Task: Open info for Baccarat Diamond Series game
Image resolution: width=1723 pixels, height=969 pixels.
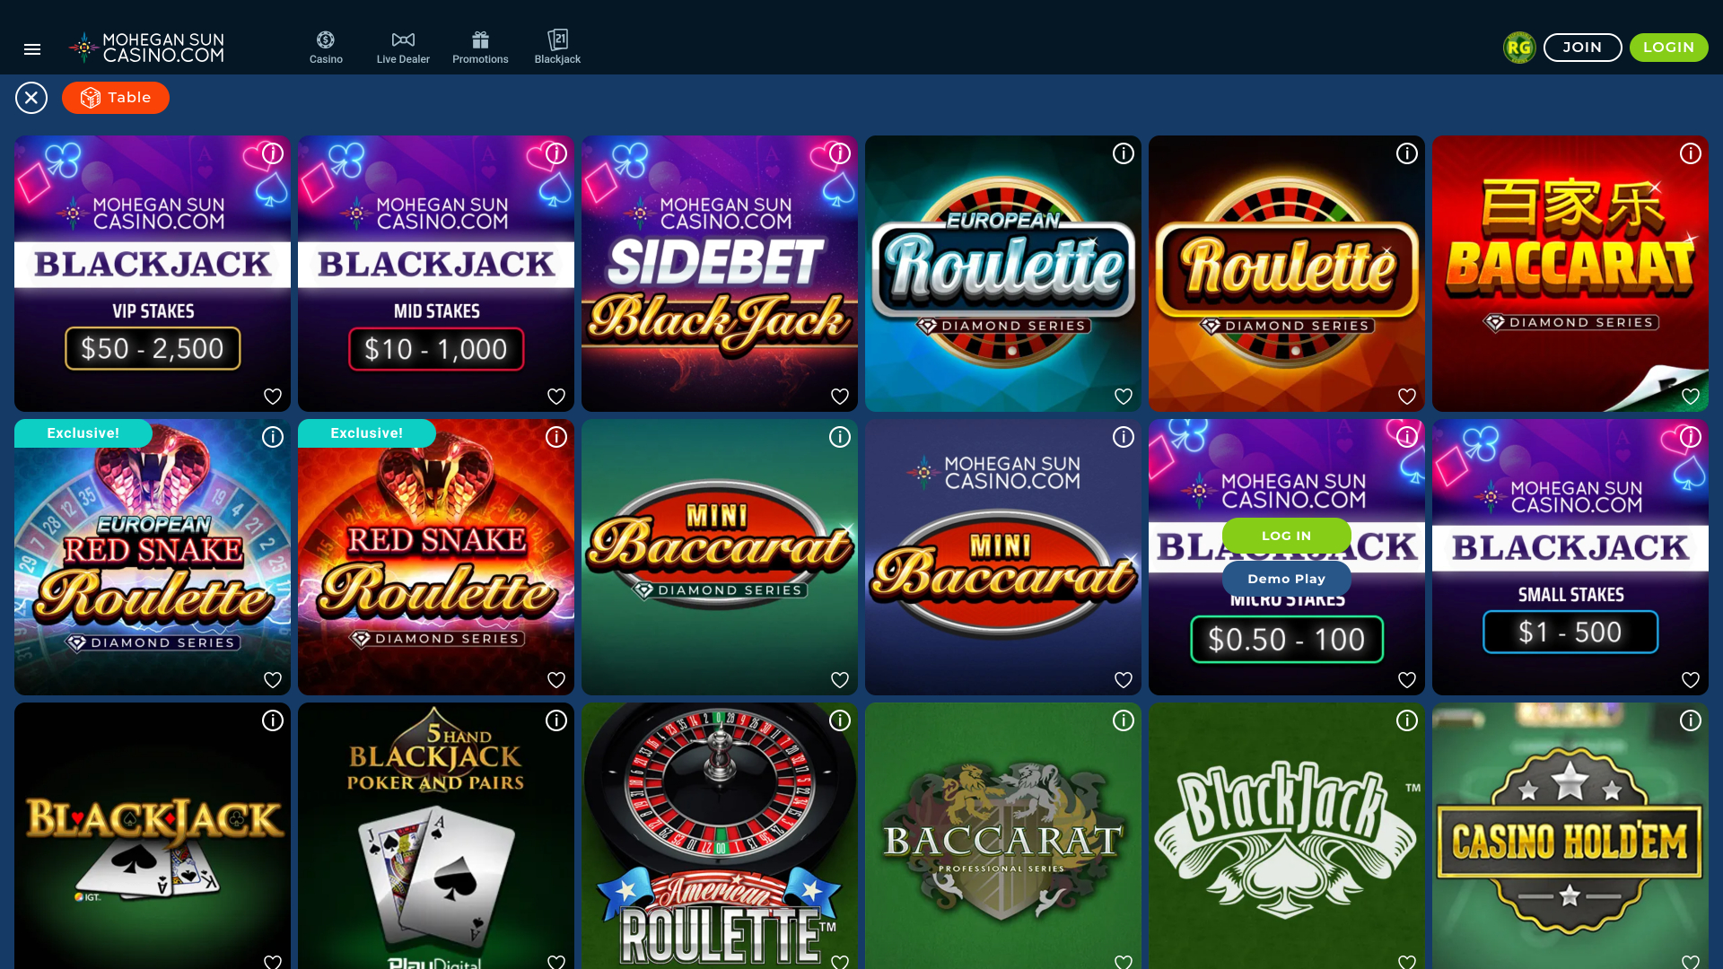Action: (1691, 153)
